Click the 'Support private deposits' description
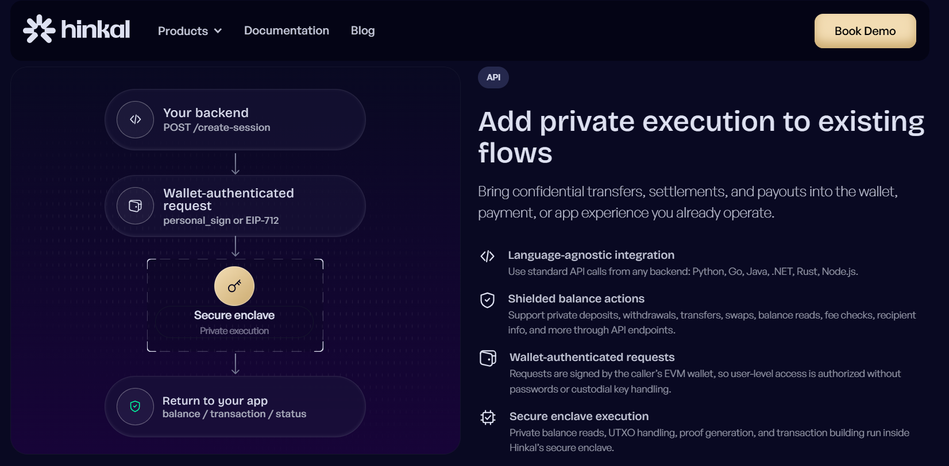The width and height of the screenshot is (949, 466). tap(712, 323)
